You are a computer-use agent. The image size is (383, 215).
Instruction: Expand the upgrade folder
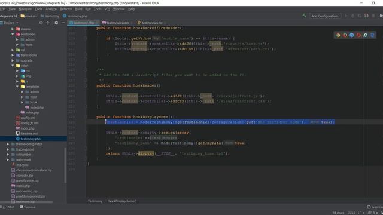pyautogui.click(x=13, y=60)
